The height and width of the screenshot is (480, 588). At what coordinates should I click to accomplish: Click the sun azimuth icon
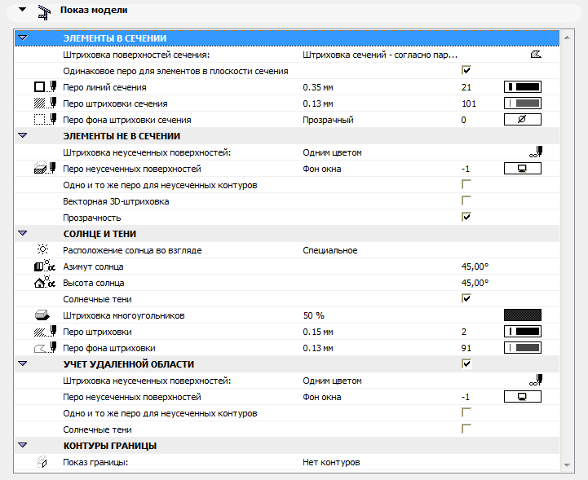pyautogui.click(x=44, y=266)
